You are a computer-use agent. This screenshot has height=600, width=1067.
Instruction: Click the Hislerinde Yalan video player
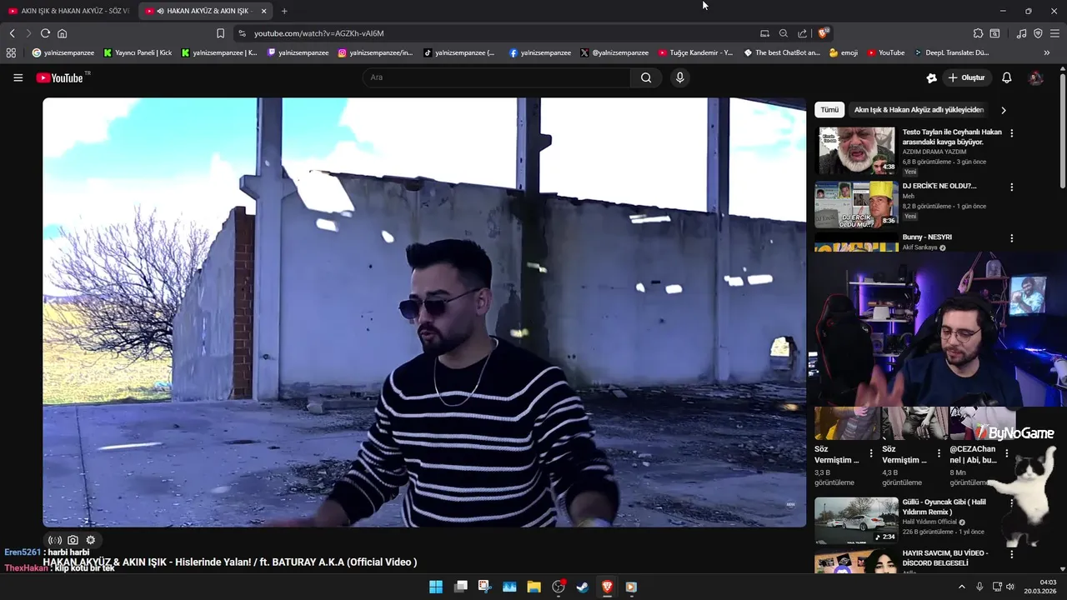[x=424, y=312]
